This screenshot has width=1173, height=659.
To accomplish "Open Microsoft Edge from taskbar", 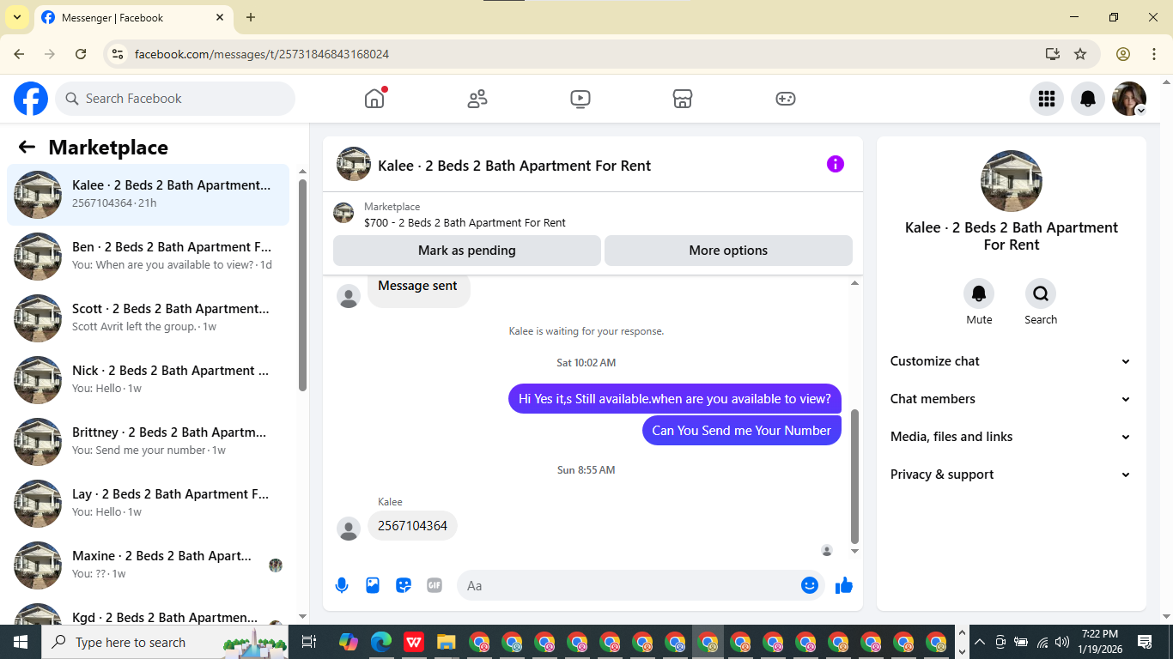I will pos(380,642).
